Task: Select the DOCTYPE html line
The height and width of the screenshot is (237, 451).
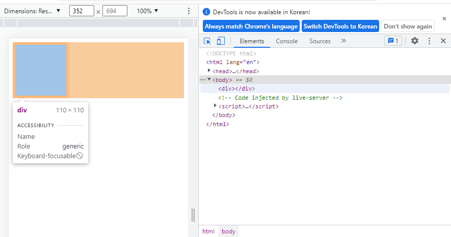Action: pos(231,53)
